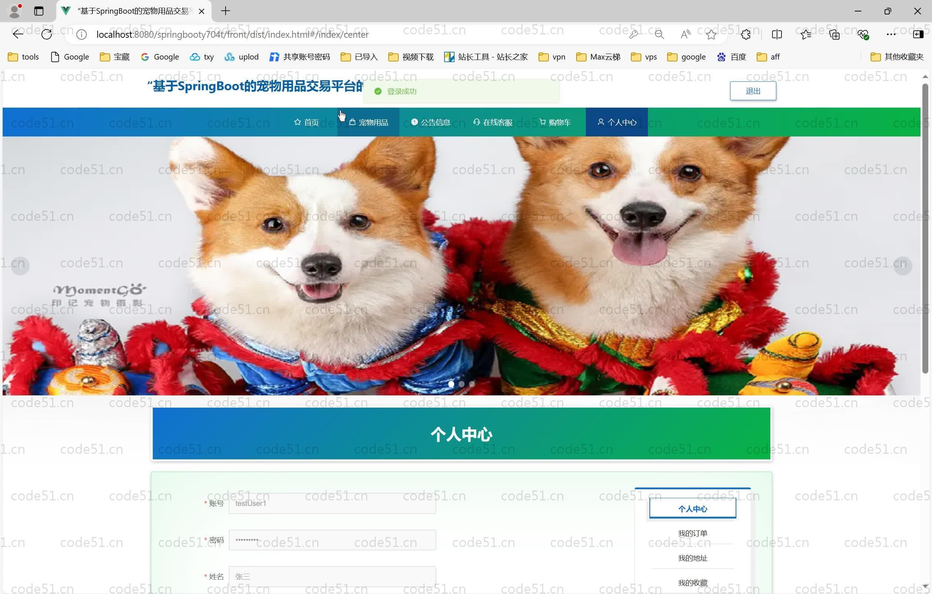Close the SpringBoot pet tab
932x594 pixels.
tap(201, 11)
